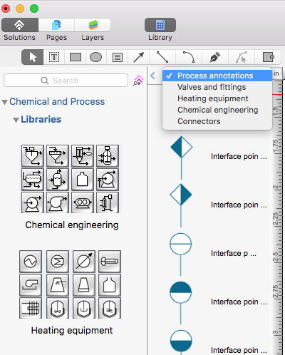This screenshot has height=355, width=285.
Task: Select the arrow line tool
Action: tap(139, 57)
